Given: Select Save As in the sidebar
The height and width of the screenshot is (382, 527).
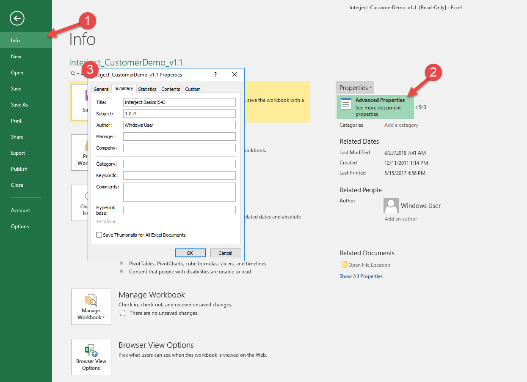Looking at the screenshot, I should click(26, 105).
